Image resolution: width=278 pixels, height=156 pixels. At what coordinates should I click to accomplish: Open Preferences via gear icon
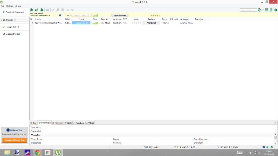click(x=276, y=10)
